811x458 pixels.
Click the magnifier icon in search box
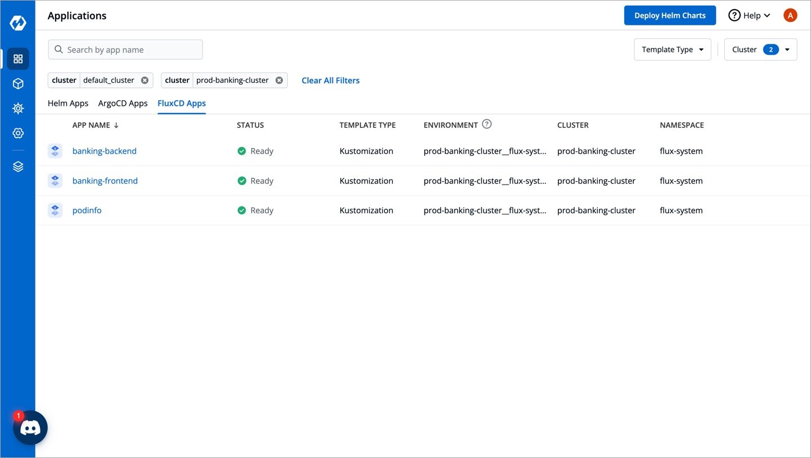58,50
